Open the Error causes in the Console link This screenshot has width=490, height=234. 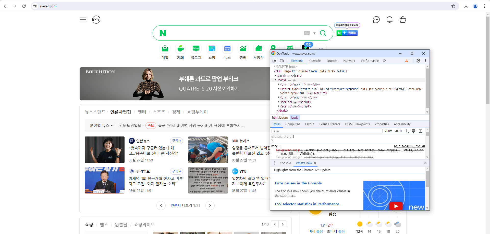point(298,183)
